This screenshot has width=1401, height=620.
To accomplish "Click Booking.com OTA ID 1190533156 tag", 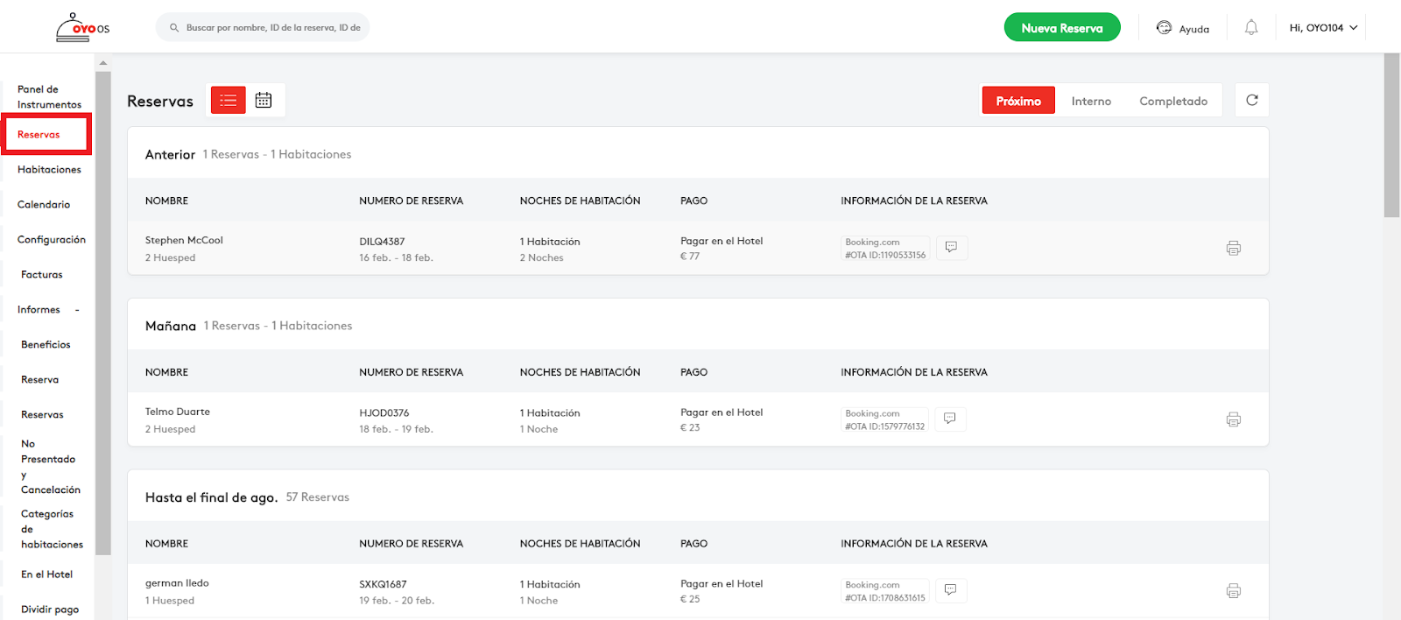I will pos(885,249).
